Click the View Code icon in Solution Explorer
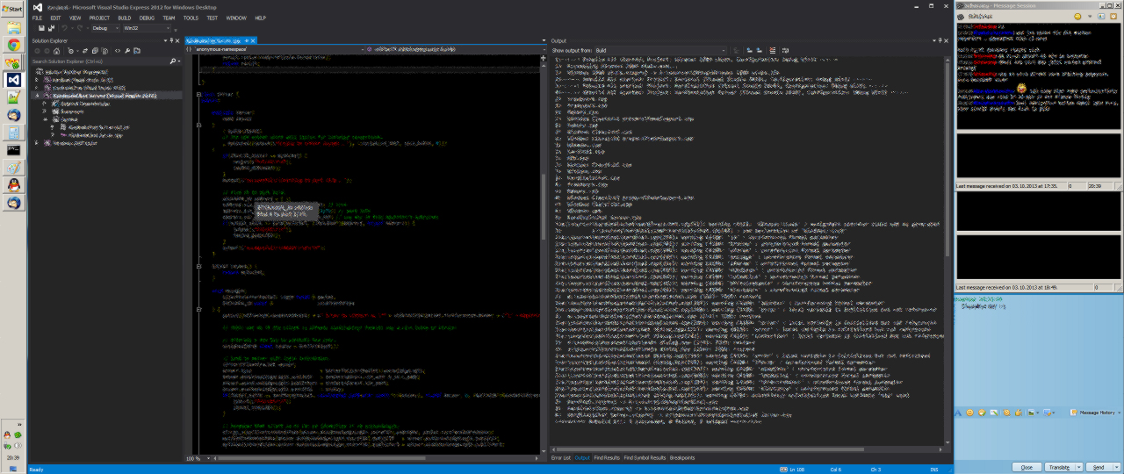The width and height of the screenshot is (1124, 474). click(118, 51)
